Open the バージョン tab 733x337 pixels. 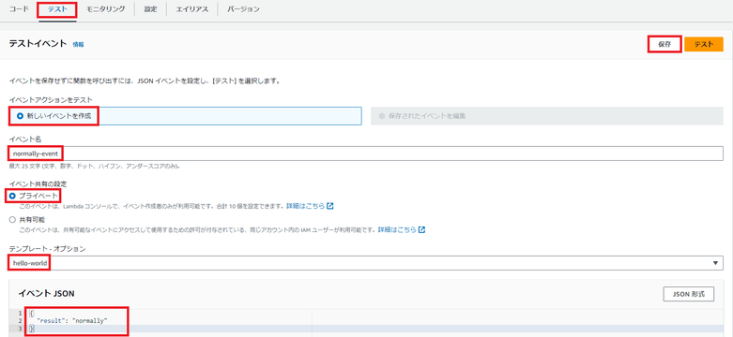tap(243, 8)
